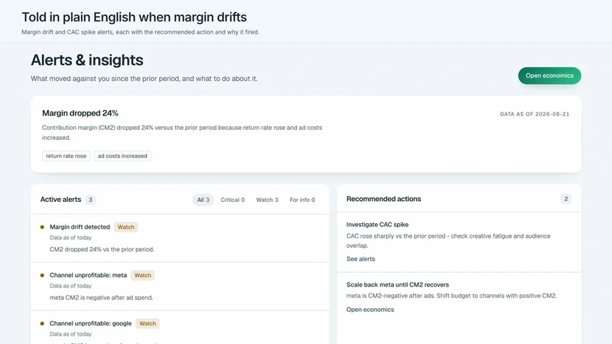Viewport: 612px width, 344px height.
Task: Click Watch badge on meta channel alert
Action: tap(142, 275)
